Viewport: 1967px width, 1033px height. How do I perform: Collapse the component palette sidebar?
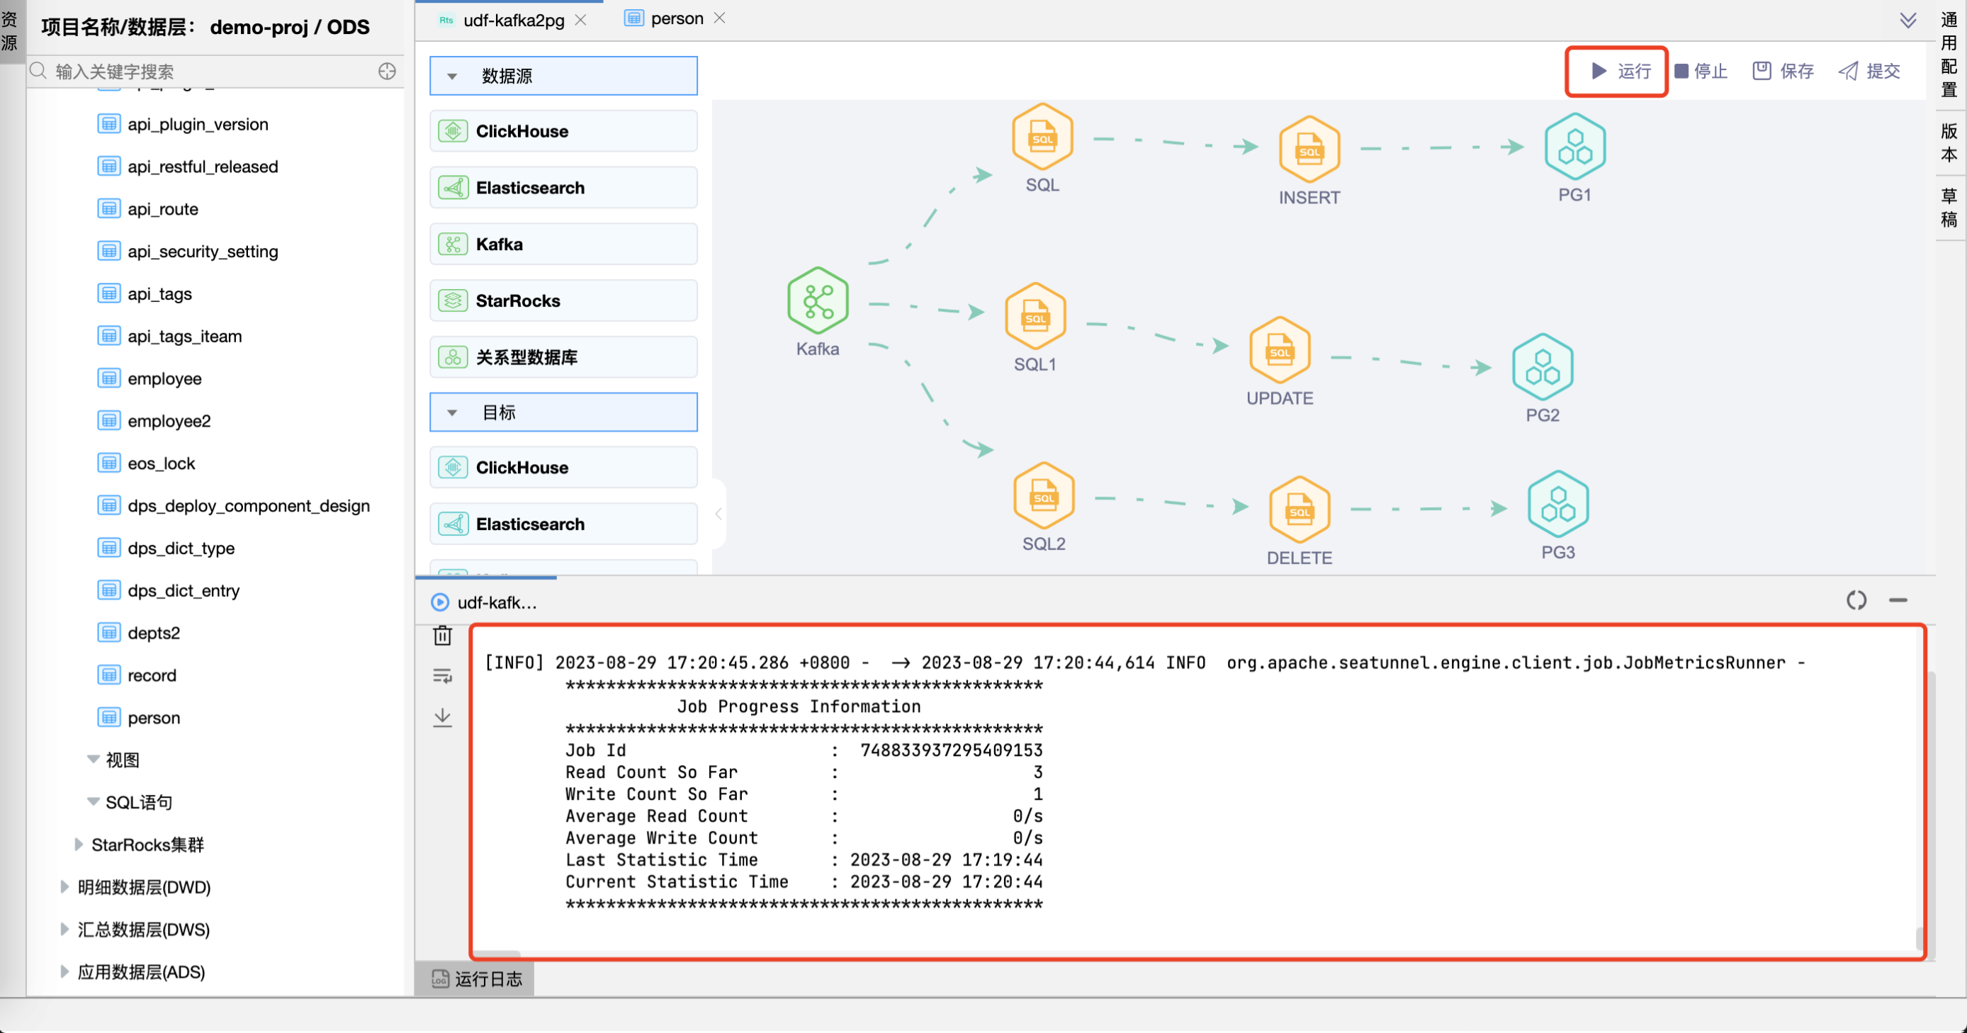718,514
